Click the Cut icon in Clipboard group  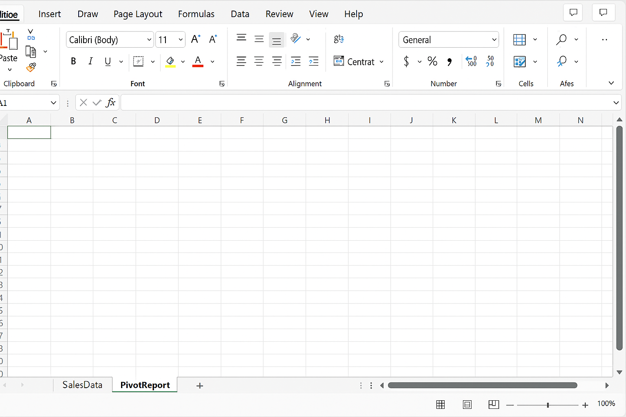coord(31,34)
